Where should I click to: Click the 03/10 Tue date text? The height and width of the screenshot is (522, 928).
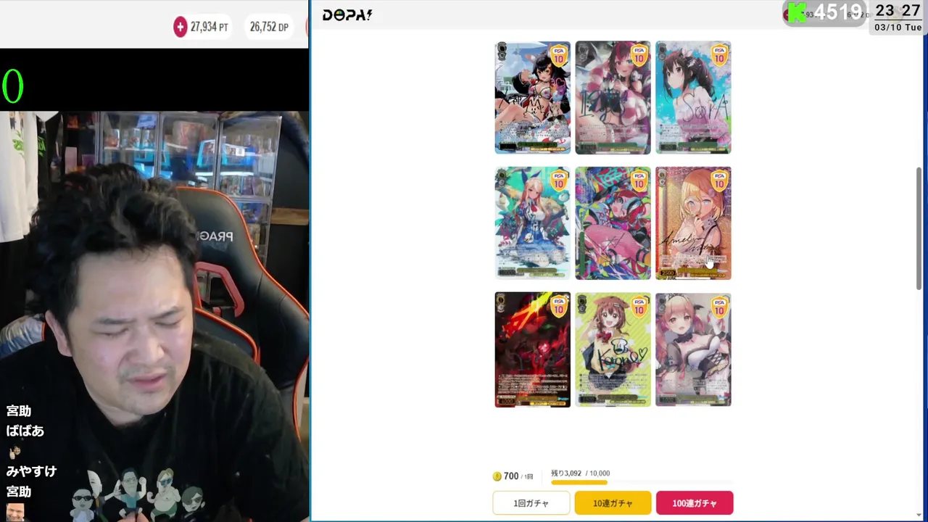point(898,28)
